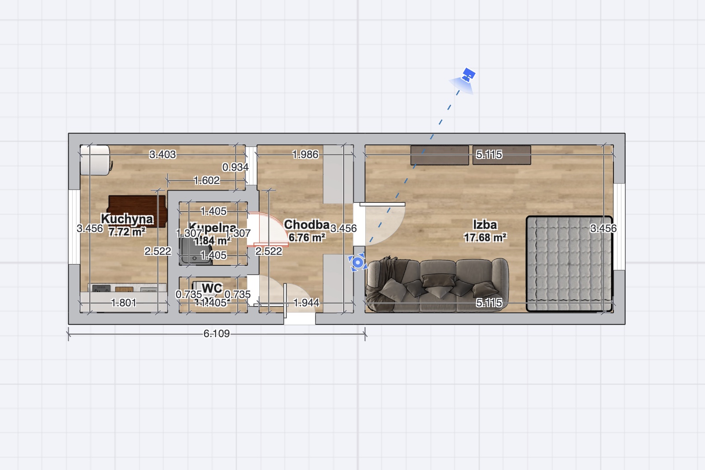Select the blue circular marker beside the sofa
705x470 pixels.
point(358,263)
